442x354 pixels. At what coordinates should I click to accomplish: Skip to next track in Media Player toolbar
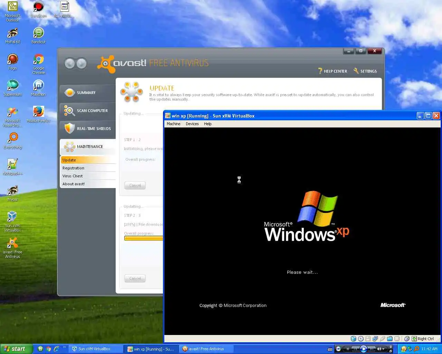(x=372, y=349)
